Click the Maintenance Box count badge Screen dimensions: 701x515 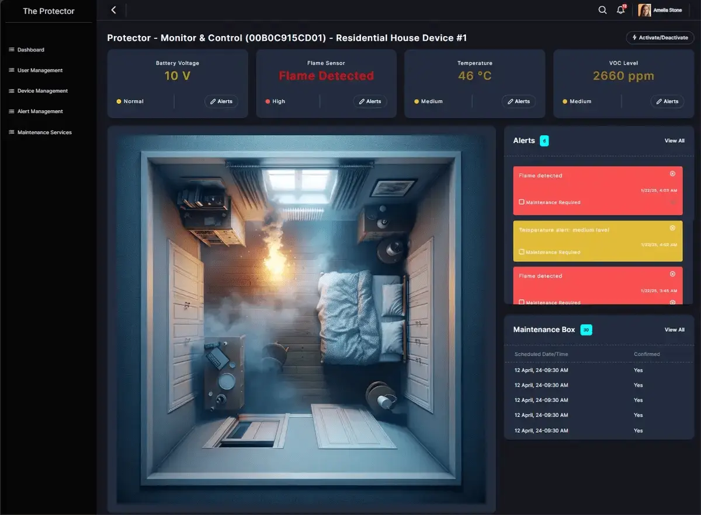pyautogui.click(x=586, y=330)
